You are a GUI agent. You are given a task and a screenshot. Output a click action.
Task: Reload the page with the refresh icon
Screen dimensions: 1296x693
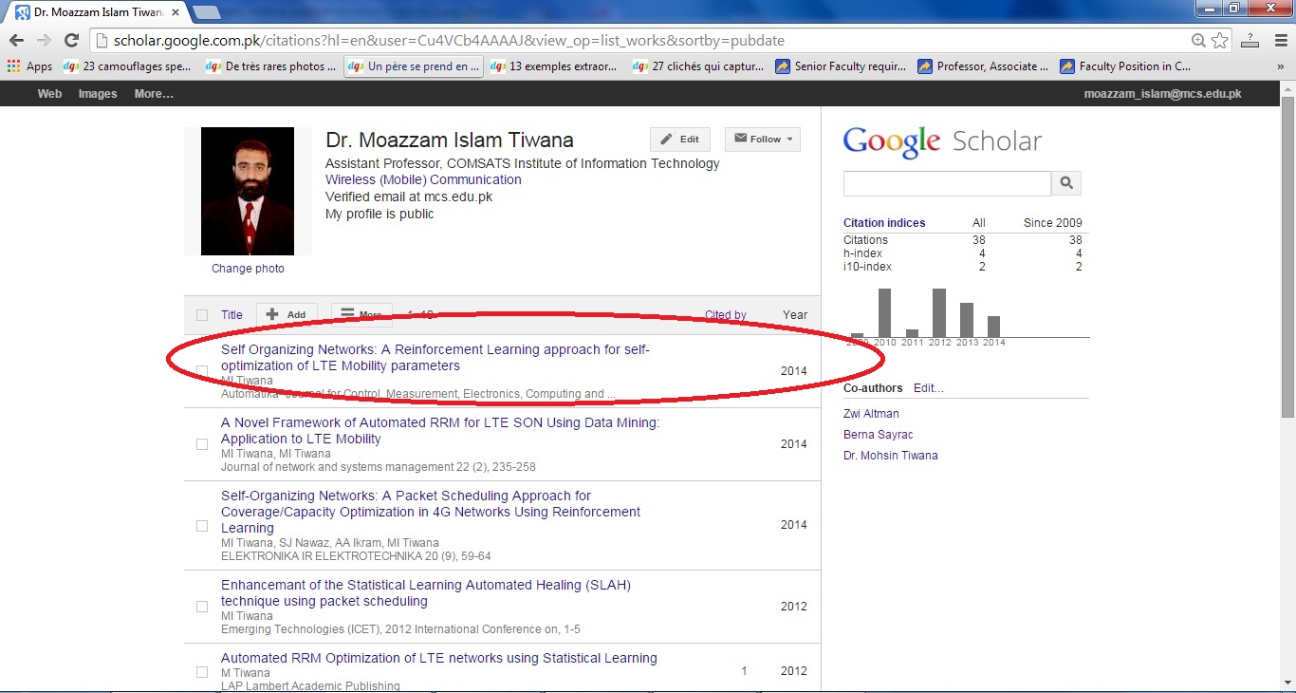71,41
